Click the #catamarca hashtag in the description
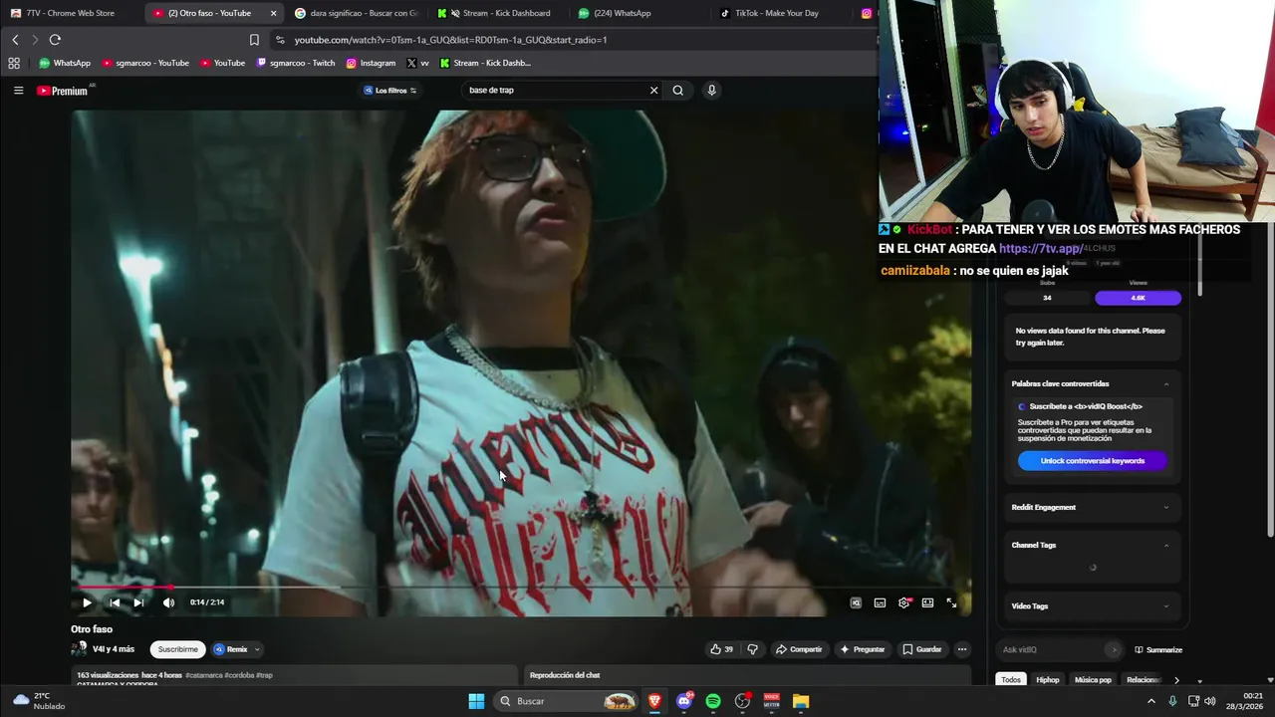The height and width of the screenshot is (717, 1275). click(x=206, y=675)
